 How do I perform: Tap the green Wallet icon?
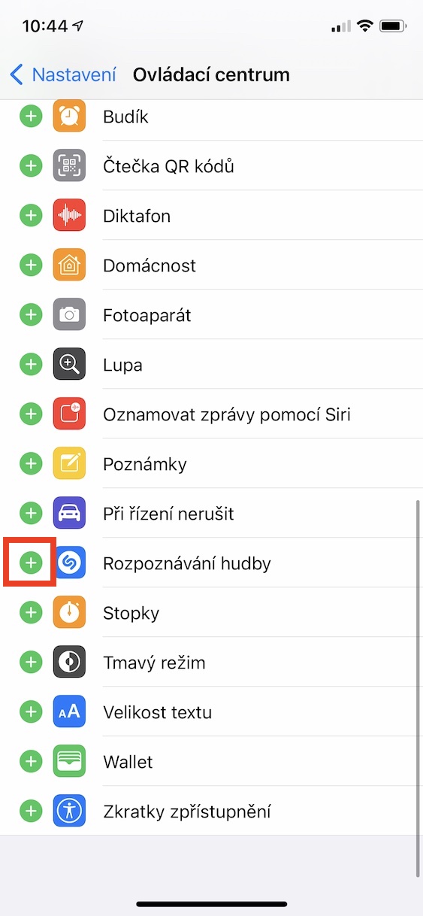(x=69, y=762)
